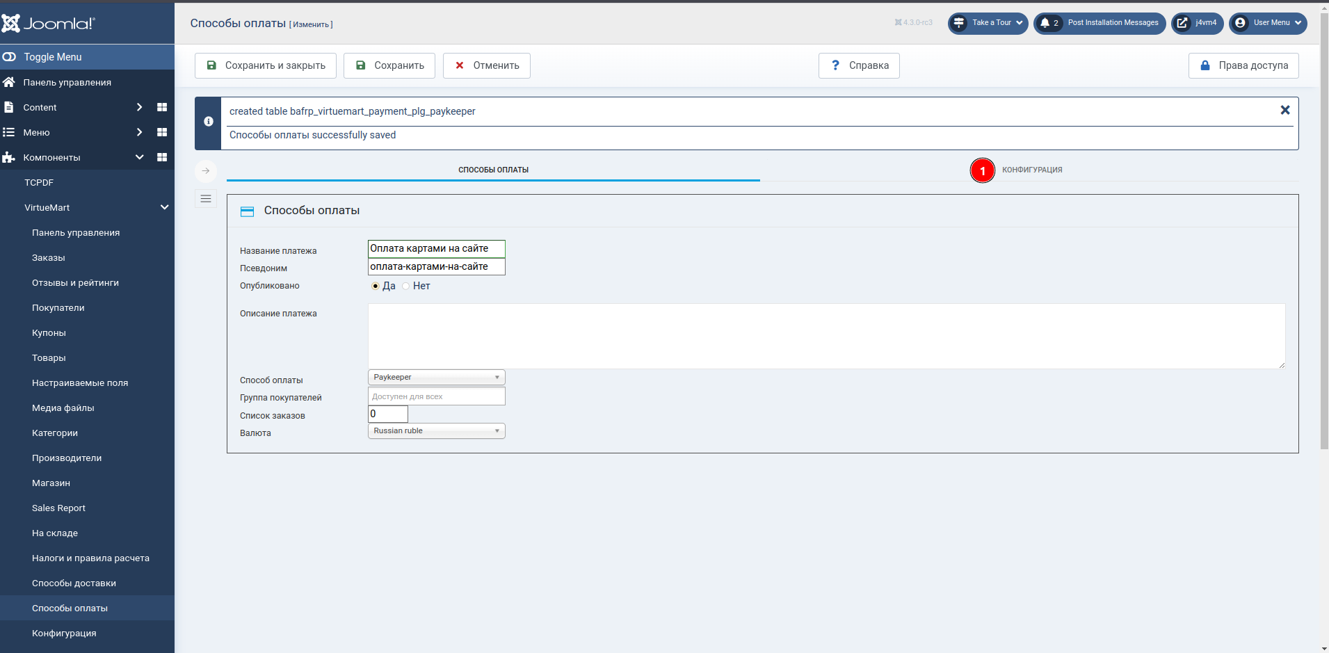Click the Toggle Menu switch icon
Viewport: 1329px width, 653px height.
click(9, 57)
